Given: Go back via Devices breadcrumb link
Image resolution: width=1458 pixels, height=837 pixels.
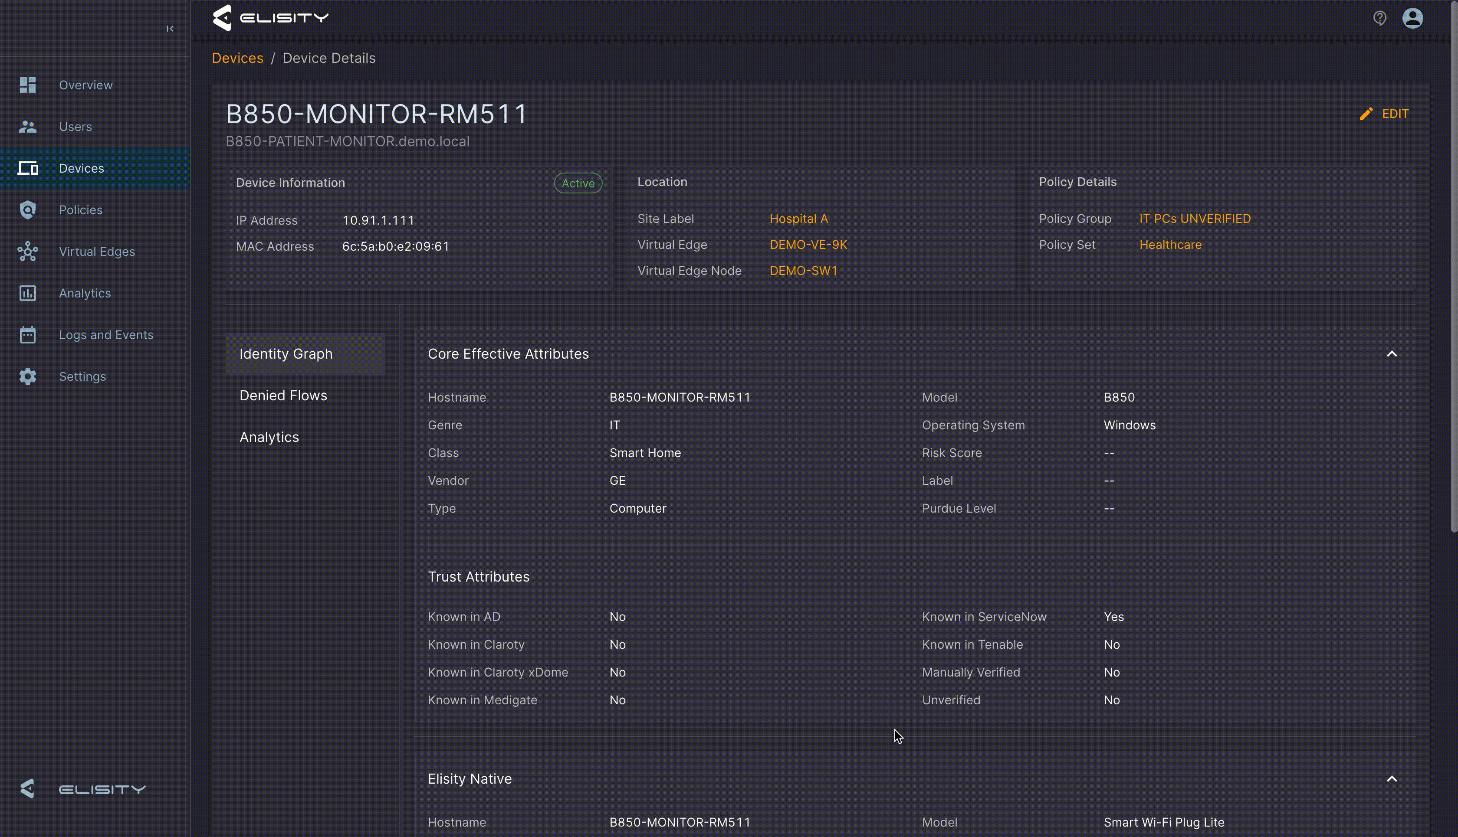Looking at the screenshot, I should coord(237,58).
